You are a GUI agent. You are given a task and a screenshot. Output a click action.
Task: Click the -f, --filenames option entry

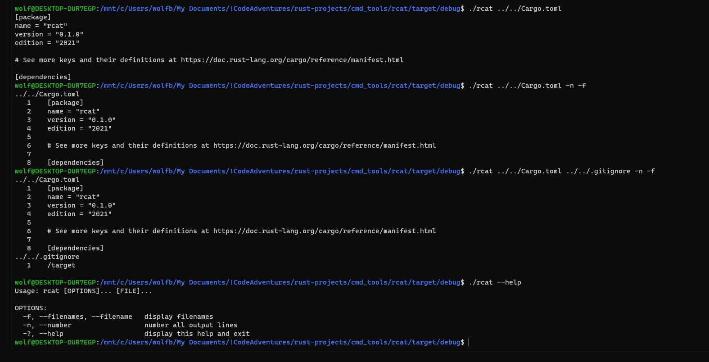[77, 317]
